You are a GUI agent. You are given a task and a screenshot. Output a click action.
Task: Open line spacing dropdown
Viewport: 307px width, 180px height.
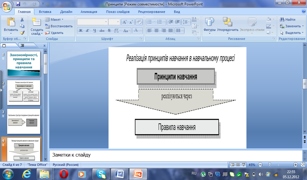(186, 22)
